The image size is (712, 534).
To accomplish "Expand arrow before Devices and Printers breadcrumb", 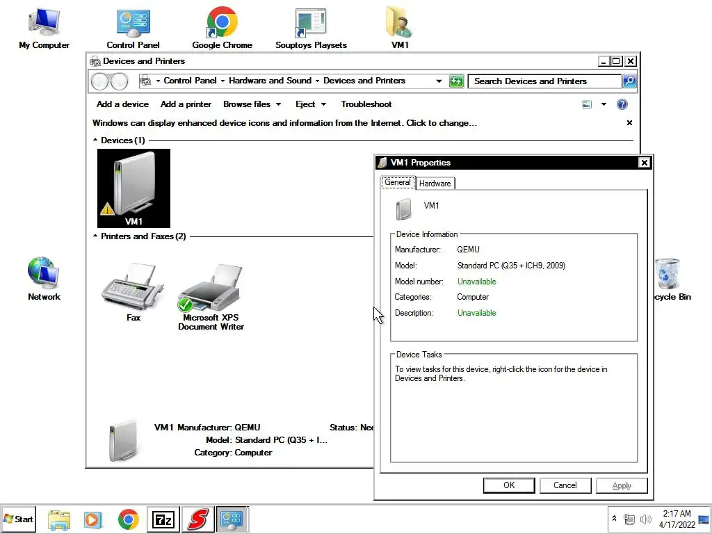I will click(317, 81).
